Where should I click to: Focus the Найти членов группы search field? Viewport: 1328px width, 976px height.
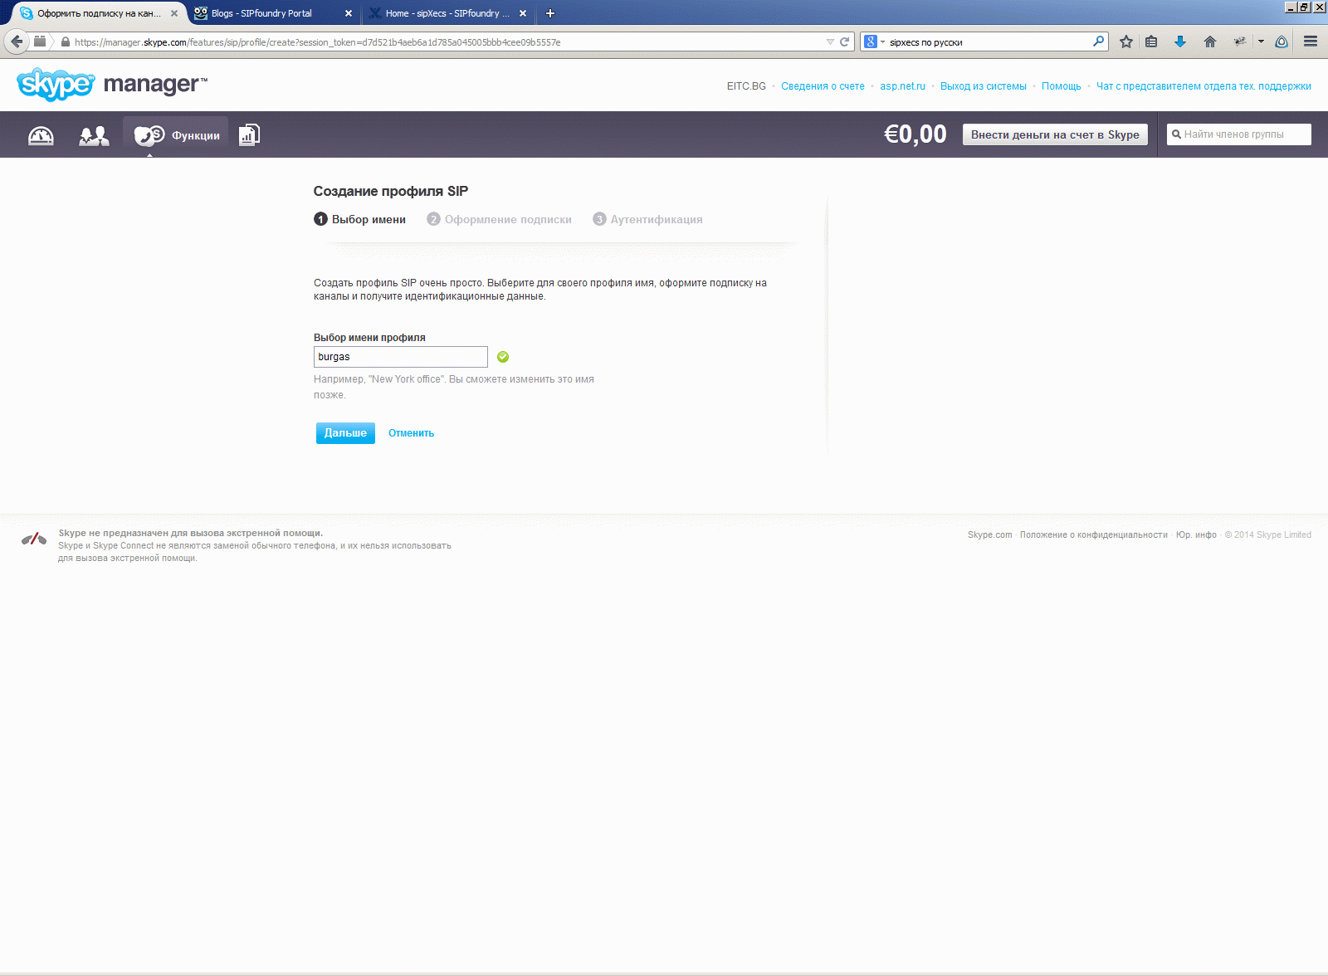tap(1239, 134)
